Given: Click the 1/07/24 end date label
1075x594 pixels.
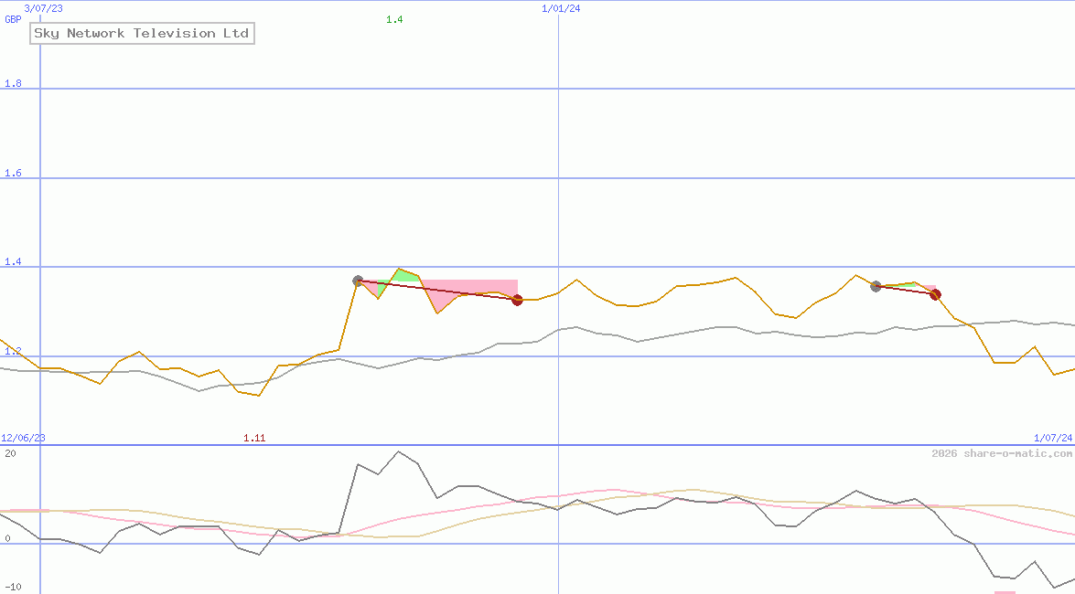Looking at the screenshot, I should coord(1053,438).
